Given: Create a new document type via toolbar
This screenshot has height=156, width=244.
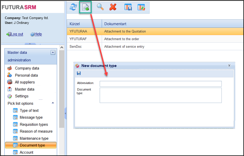Looking at the screenshot, I should [85, 7].
